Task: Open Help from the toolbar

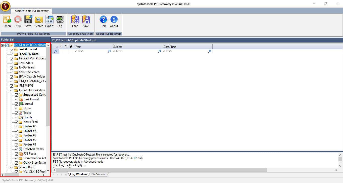Action: coord(104,20)
